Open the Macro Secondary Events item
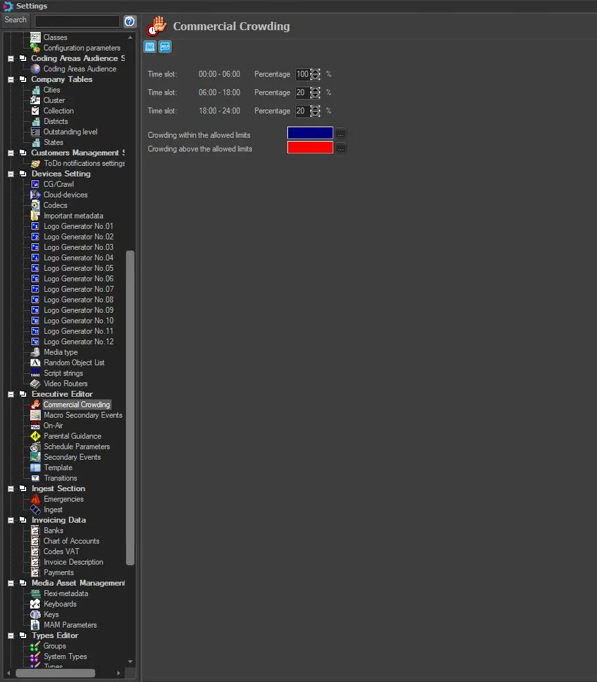The image size is (597, 682). pos(83,415)
